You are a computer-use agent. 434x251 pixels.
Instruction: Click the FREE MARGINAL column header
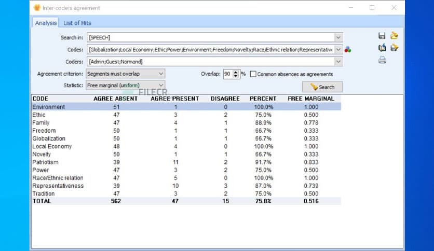click(x=311, y=99)
